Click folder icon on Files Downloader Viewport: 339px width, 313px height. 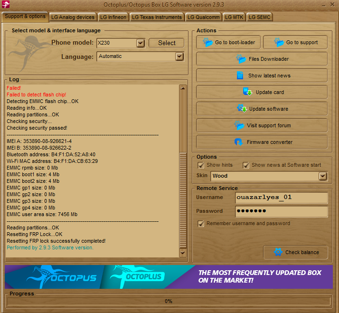[241, 59]
